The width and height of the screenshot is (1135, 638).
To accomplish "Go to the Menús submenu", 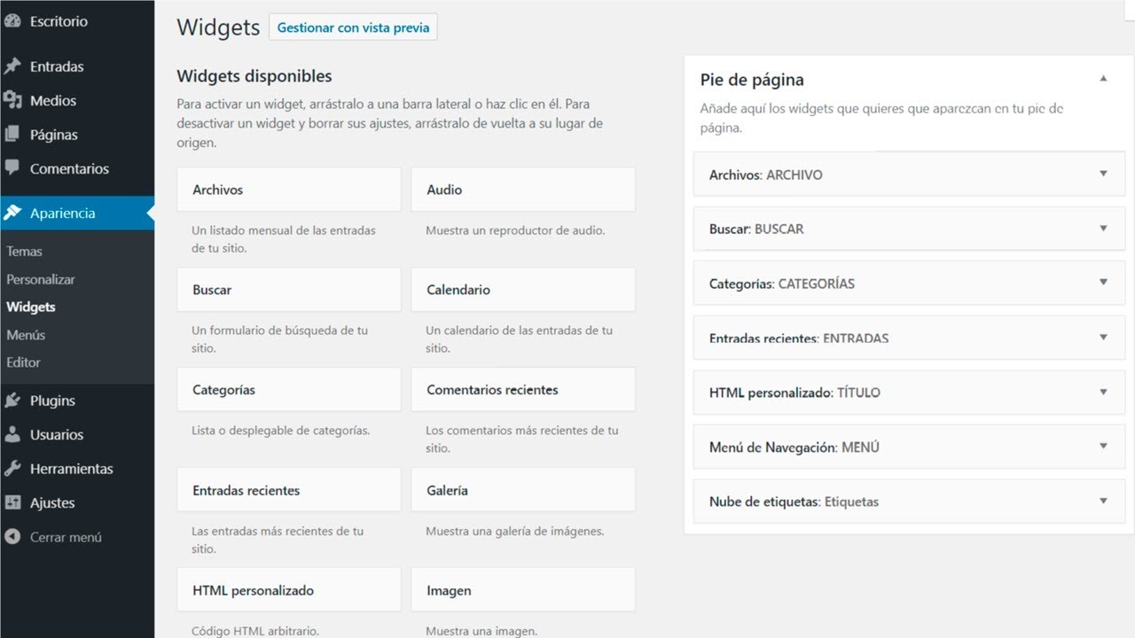I will pyautogui.click(x=26, y=335).
